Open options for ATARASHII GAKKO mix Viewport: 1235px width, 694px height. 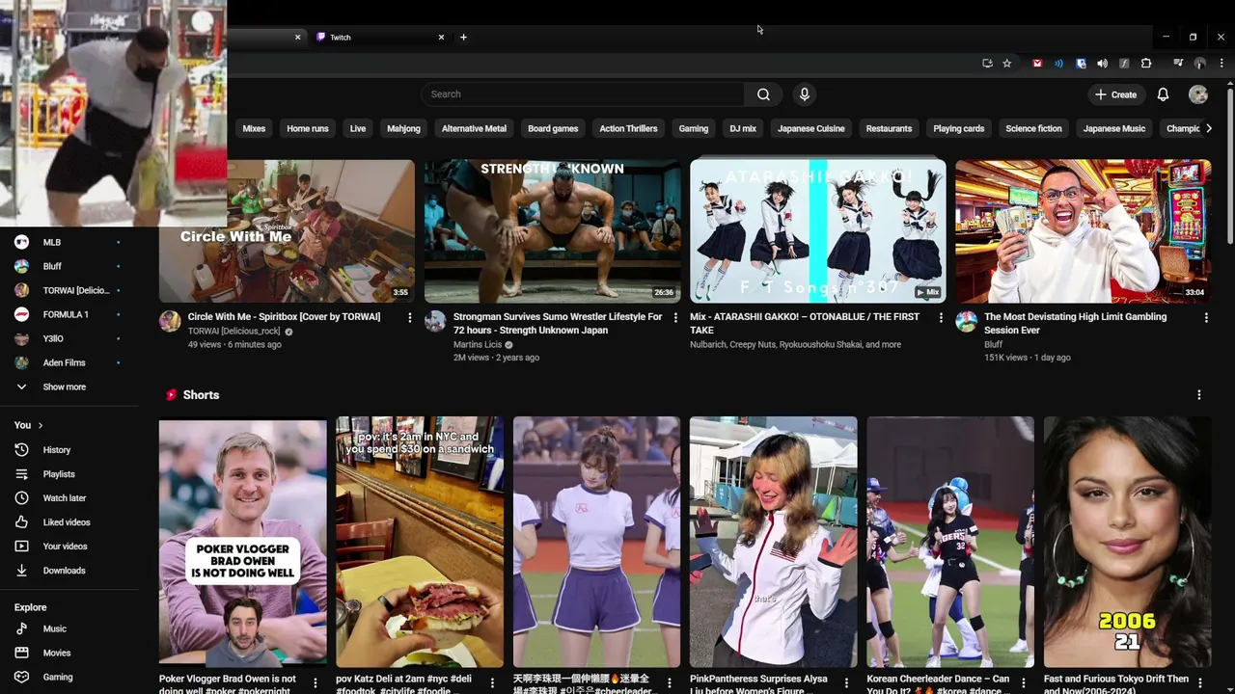[941, 317]
